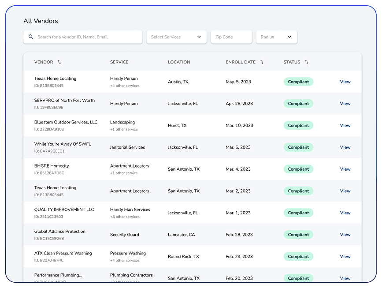View ATX Clean Pressure Washing details

click(x=345, y=256)
